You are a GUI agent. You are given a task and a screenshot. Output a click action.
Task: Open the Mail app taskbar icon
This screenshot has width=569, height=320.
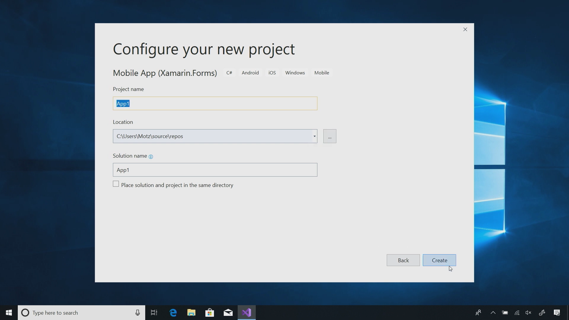(x=228, y=313)
